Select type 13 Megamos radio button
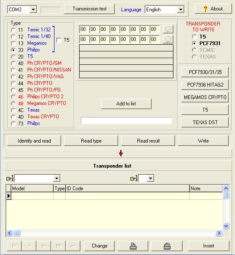 click(13, 43)
